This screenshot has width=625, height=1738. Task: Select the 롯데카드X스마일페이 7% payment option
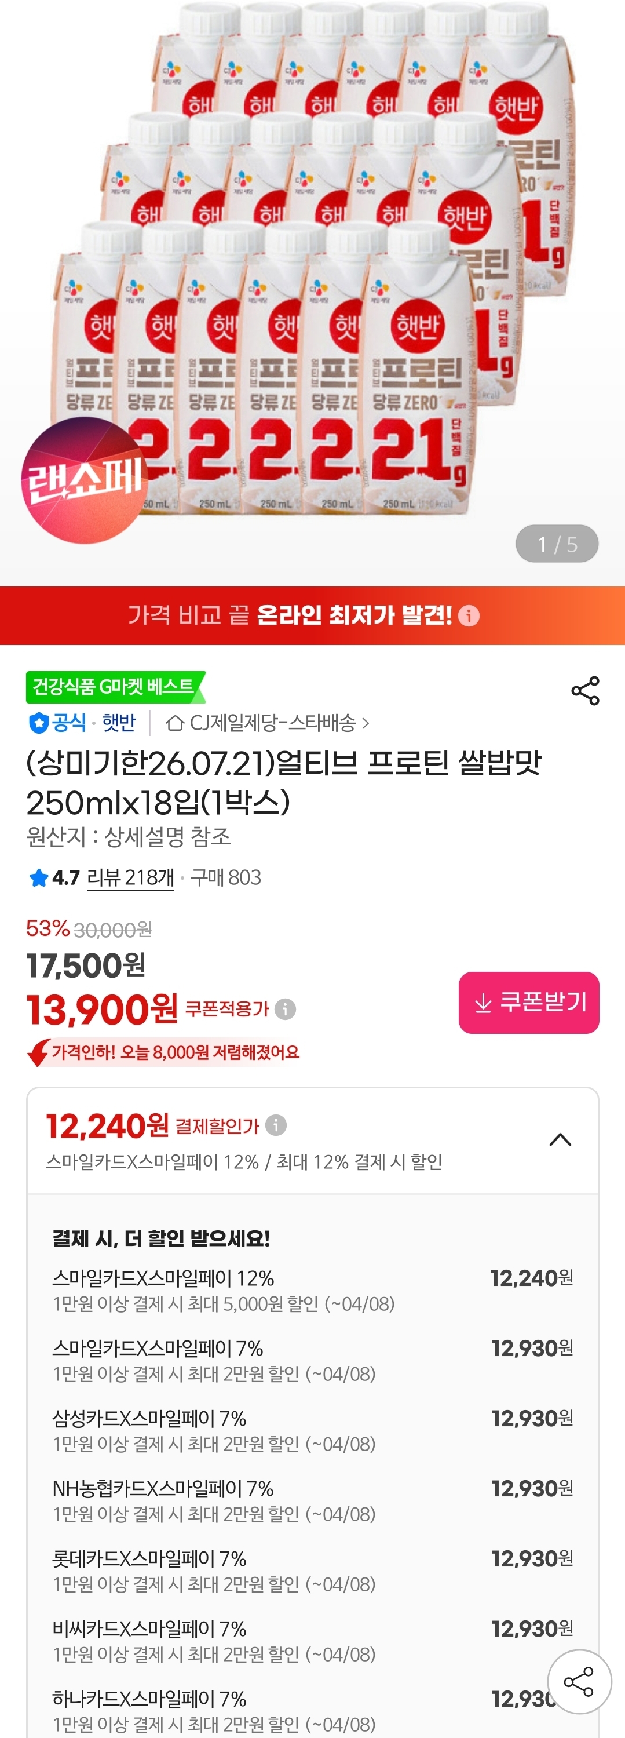[313, 1571]
